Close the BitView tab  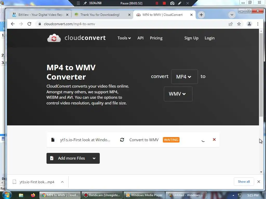coord(67,15)
